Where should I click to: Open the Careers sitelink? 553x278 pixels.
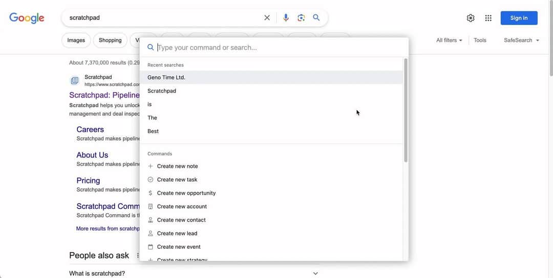[90, 129]
